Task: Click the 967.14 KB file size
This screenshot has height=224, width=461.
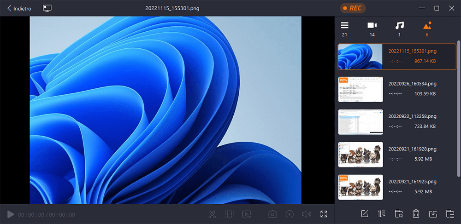Action: (x=425, y=61)
